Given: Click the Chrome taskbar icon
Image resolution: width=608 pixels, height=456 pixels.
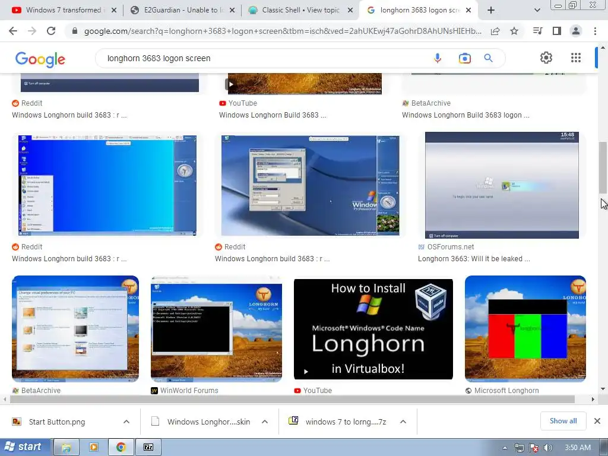Looking at the screenshot, I should coord(121,447).
